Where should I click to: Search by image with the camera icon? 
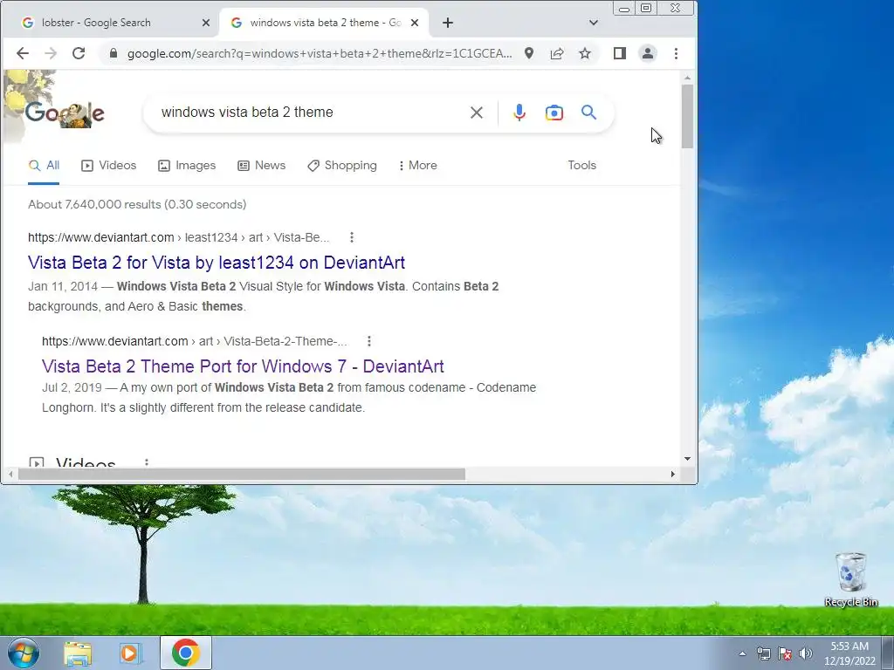(554, 113)
